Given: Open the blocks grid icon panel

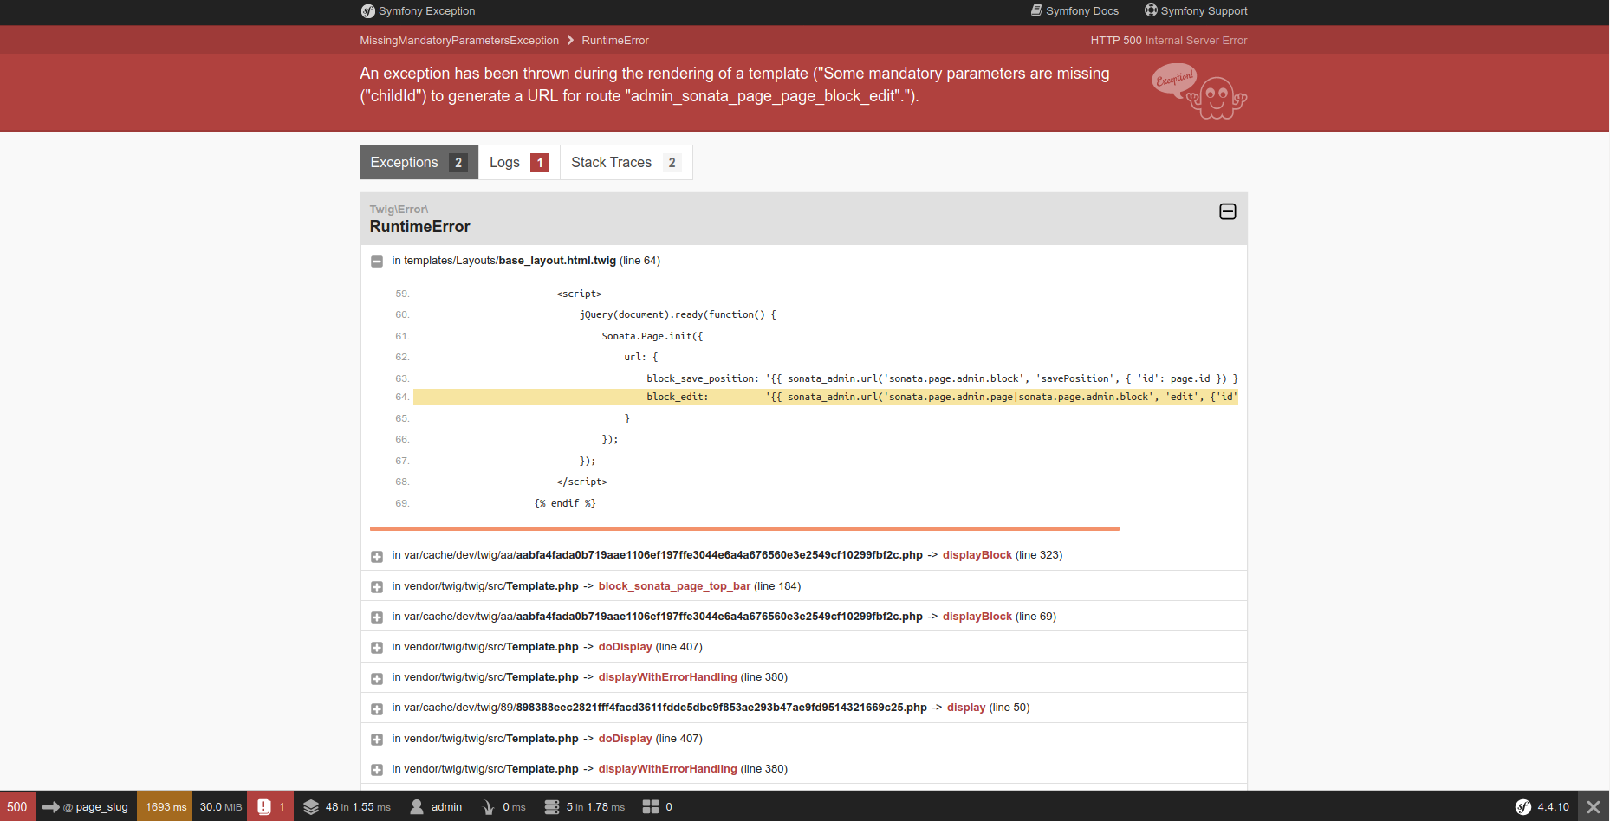Looking at the screenshot, I should point(651,807).
